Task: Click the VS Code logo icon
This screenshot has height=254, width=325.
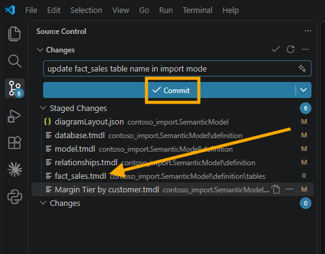Action: click(10, 10)
